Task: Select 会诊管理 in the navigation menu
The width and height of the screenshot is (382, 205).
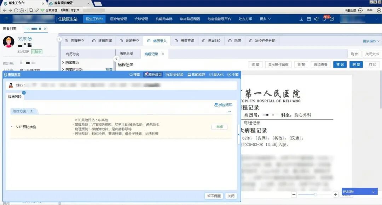Action: pyautogui.click(x=141, y=19)
